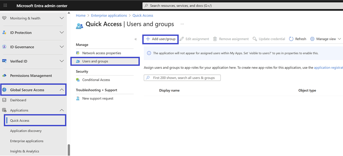Click the blue info icon in banner
This screenshot has height=156, width=343.
pos(149,53)
